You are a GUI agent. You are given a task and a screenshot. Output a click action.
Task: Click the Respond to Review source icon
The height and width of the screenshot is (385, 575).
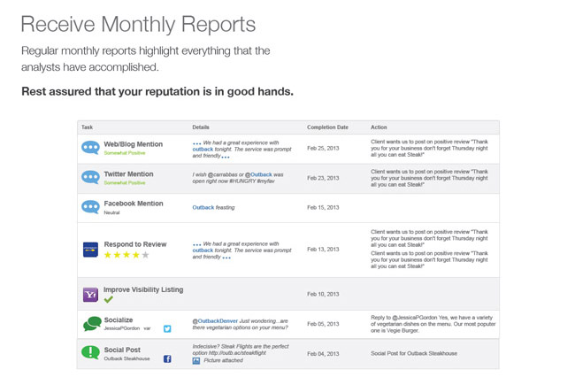point(90,250)
